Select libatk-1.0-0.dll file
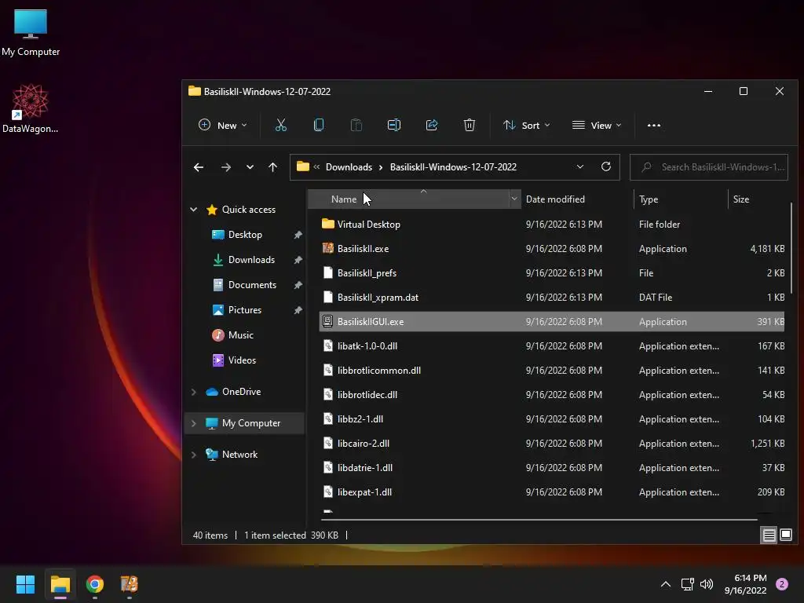 click(367, 346)
